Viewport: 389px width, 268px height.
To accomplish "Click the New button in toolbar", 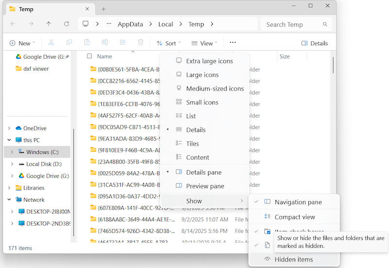I will tap(20, 43).
